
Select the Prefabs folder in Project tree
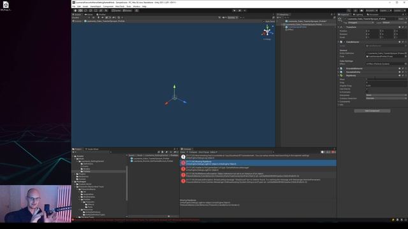coord(87,171)
